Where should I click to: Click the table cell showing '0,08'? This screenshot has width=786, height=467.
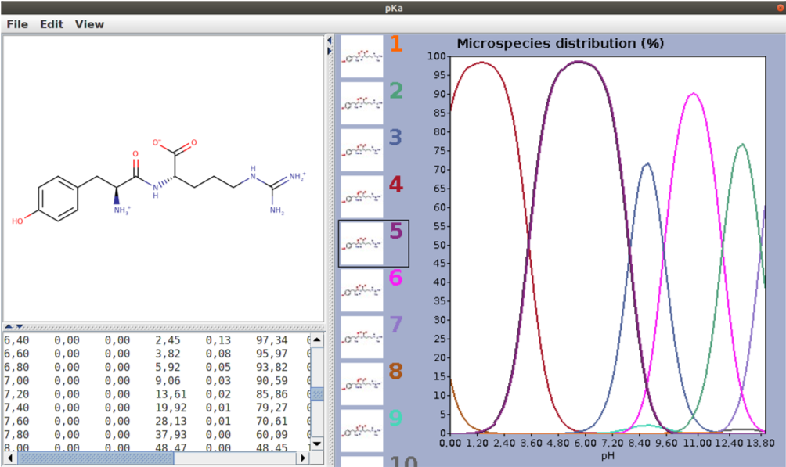pyautogui.click(x=218, y=354)
